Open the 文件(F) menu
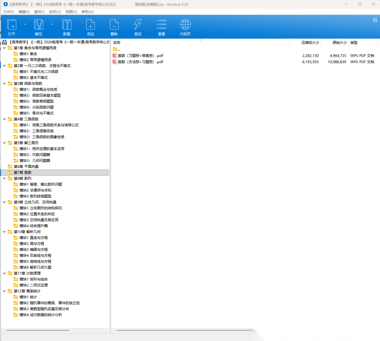The height and width of the screenshot is (341, 380). [8, 12]
